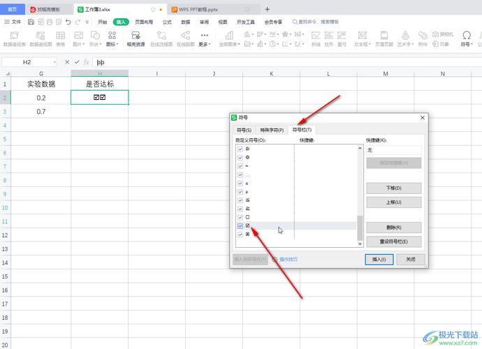
Task: Confirm formula bar entry with checkmark icon
Action: (x=77, y=62)
